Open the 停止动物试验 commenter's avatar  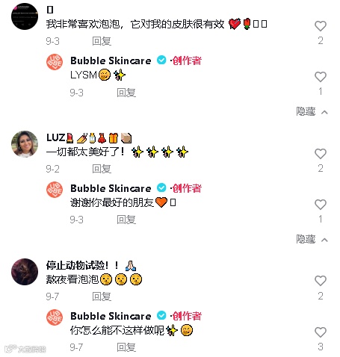click(x=25, y=272)
